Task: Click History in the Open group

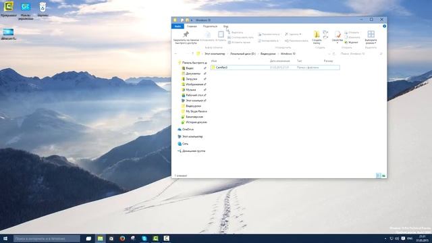Action: coord(351,43)
